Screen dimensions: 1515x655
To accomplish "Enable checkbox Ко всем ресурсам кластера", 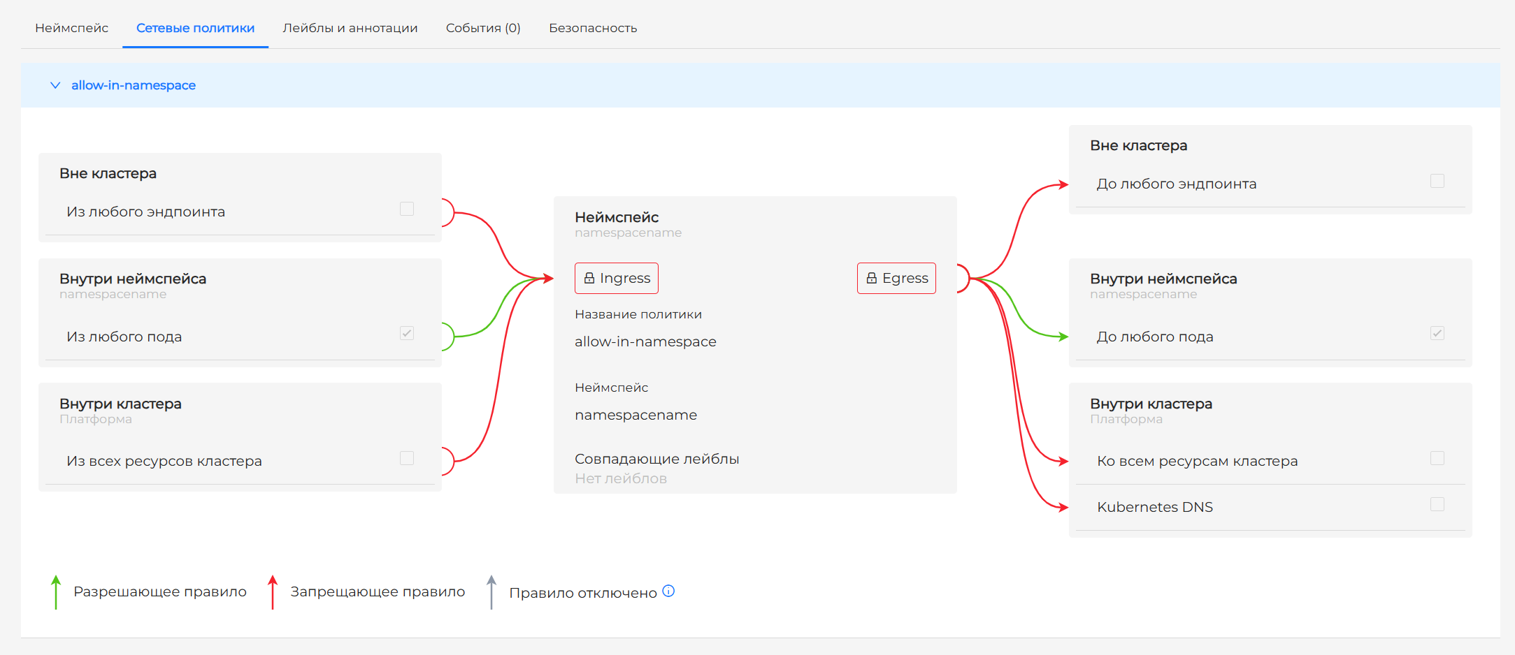I will (1437, 457).
